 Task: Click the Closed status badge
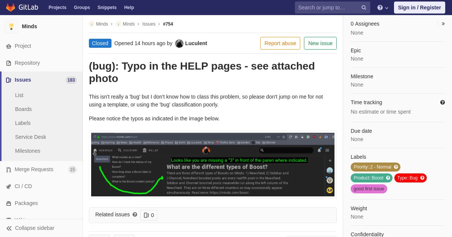click(x=100, y=43)
